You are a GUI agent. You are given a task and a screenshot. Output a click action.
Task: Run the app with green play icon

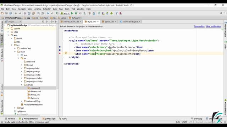click(72, 13)
